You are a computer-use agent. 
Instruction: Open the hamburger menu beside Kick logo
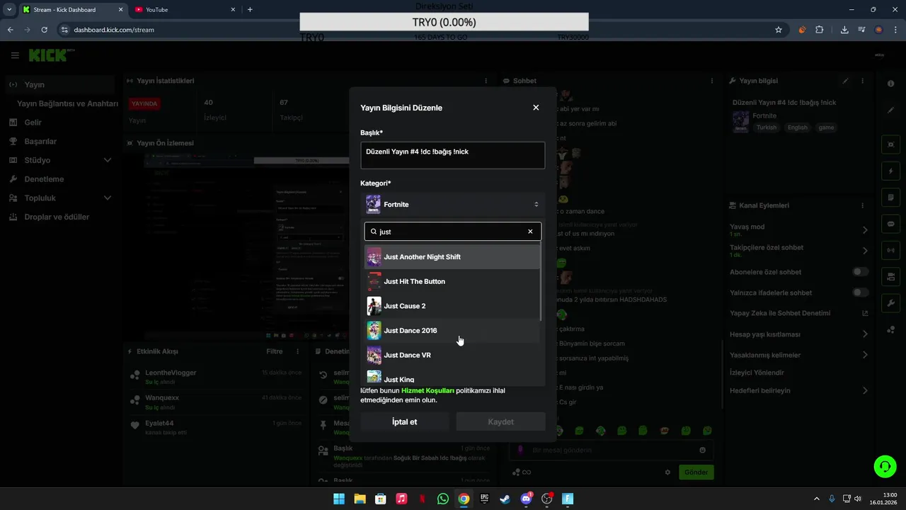[x=15, y=55]
